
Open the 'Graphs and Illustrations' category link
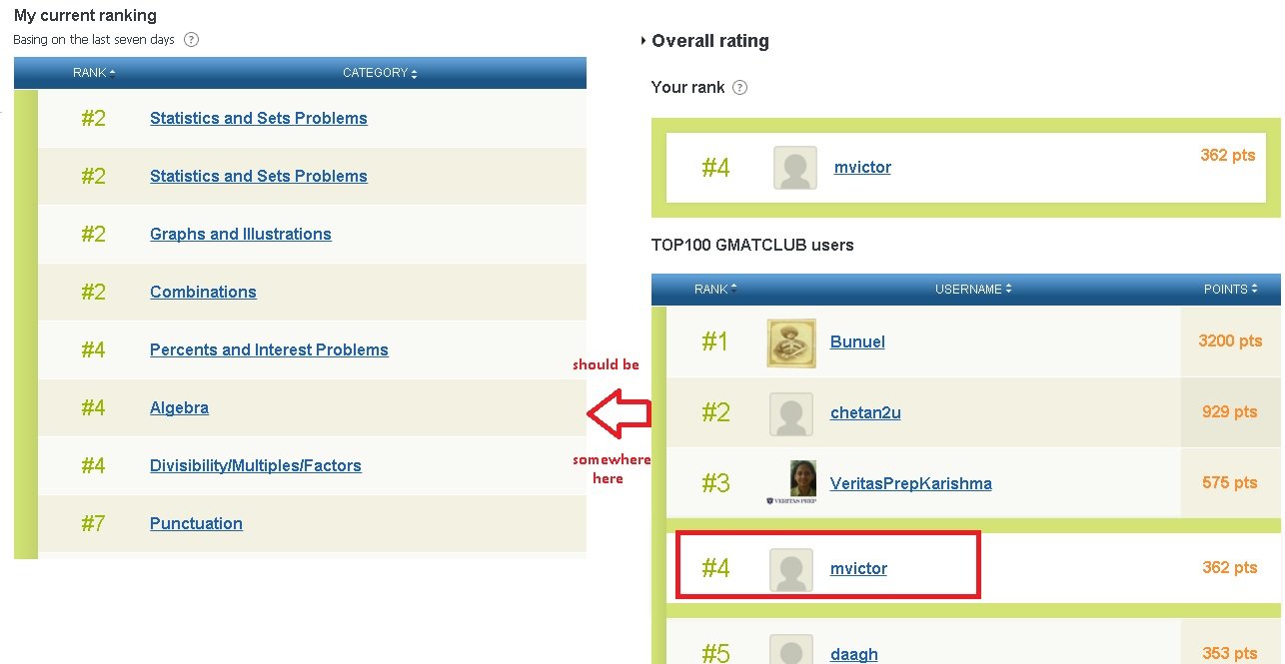(240, 235)
